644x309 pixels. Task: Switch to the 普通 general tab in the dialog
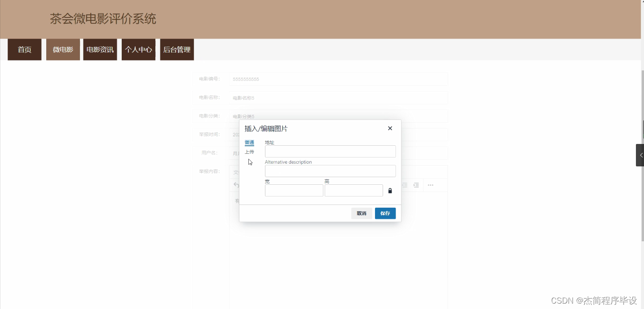249,142
